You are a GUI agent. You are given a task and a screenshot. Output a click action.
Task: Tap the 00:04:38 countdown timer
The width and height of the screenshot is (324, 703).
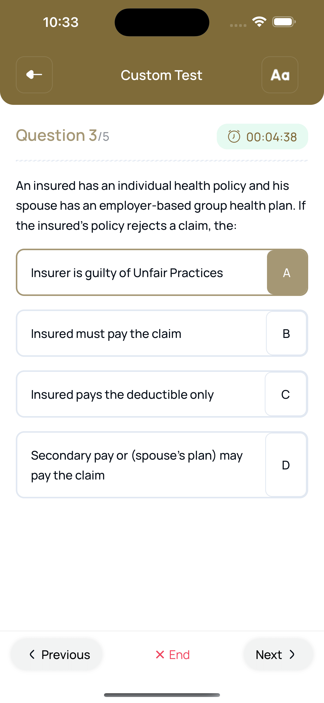tap(271, 137)
